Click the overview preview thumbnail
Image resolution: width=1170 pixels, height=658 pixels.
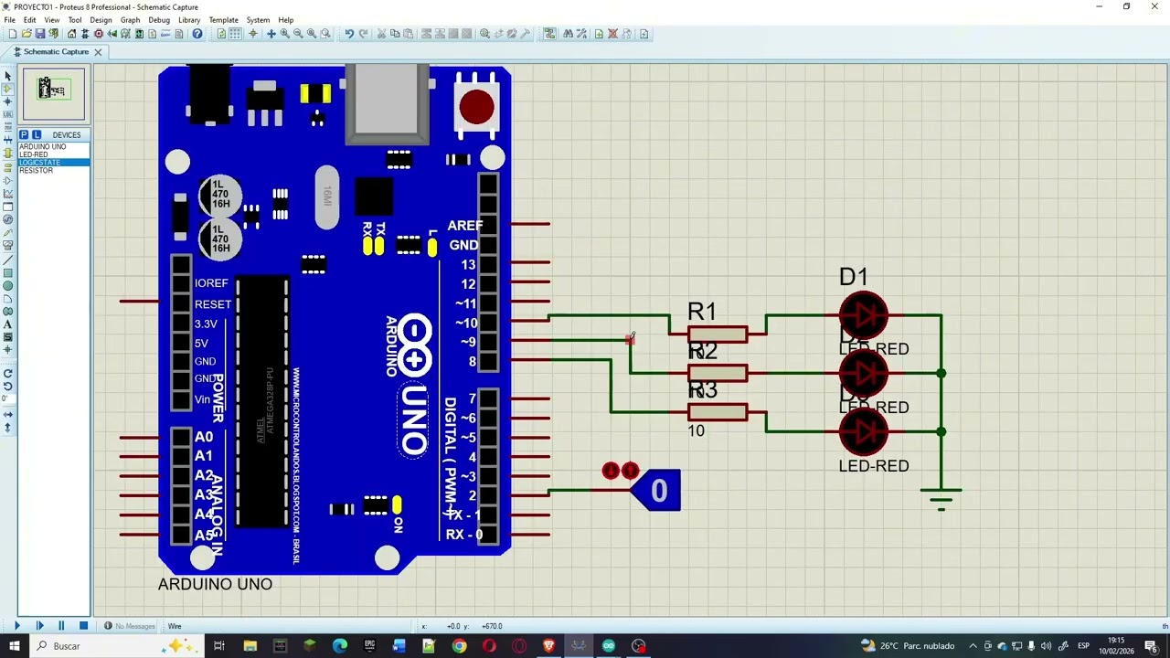(54, 94)
